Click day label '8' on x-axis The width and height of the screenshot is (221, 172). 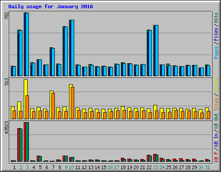60,167
